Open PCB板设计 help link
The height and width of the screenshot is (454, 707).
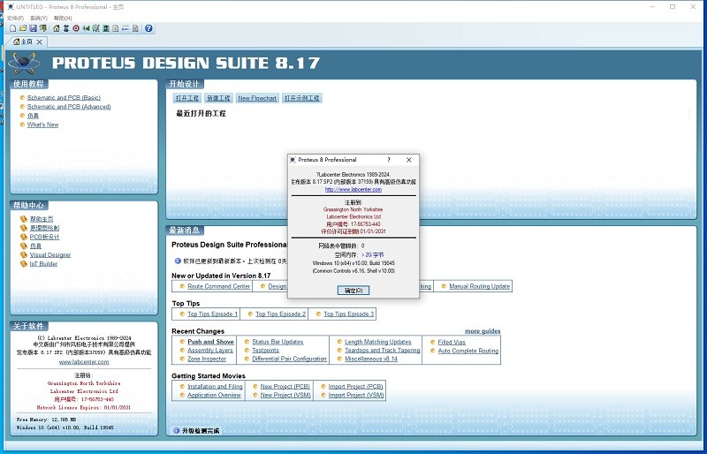[x=44, y=237]
